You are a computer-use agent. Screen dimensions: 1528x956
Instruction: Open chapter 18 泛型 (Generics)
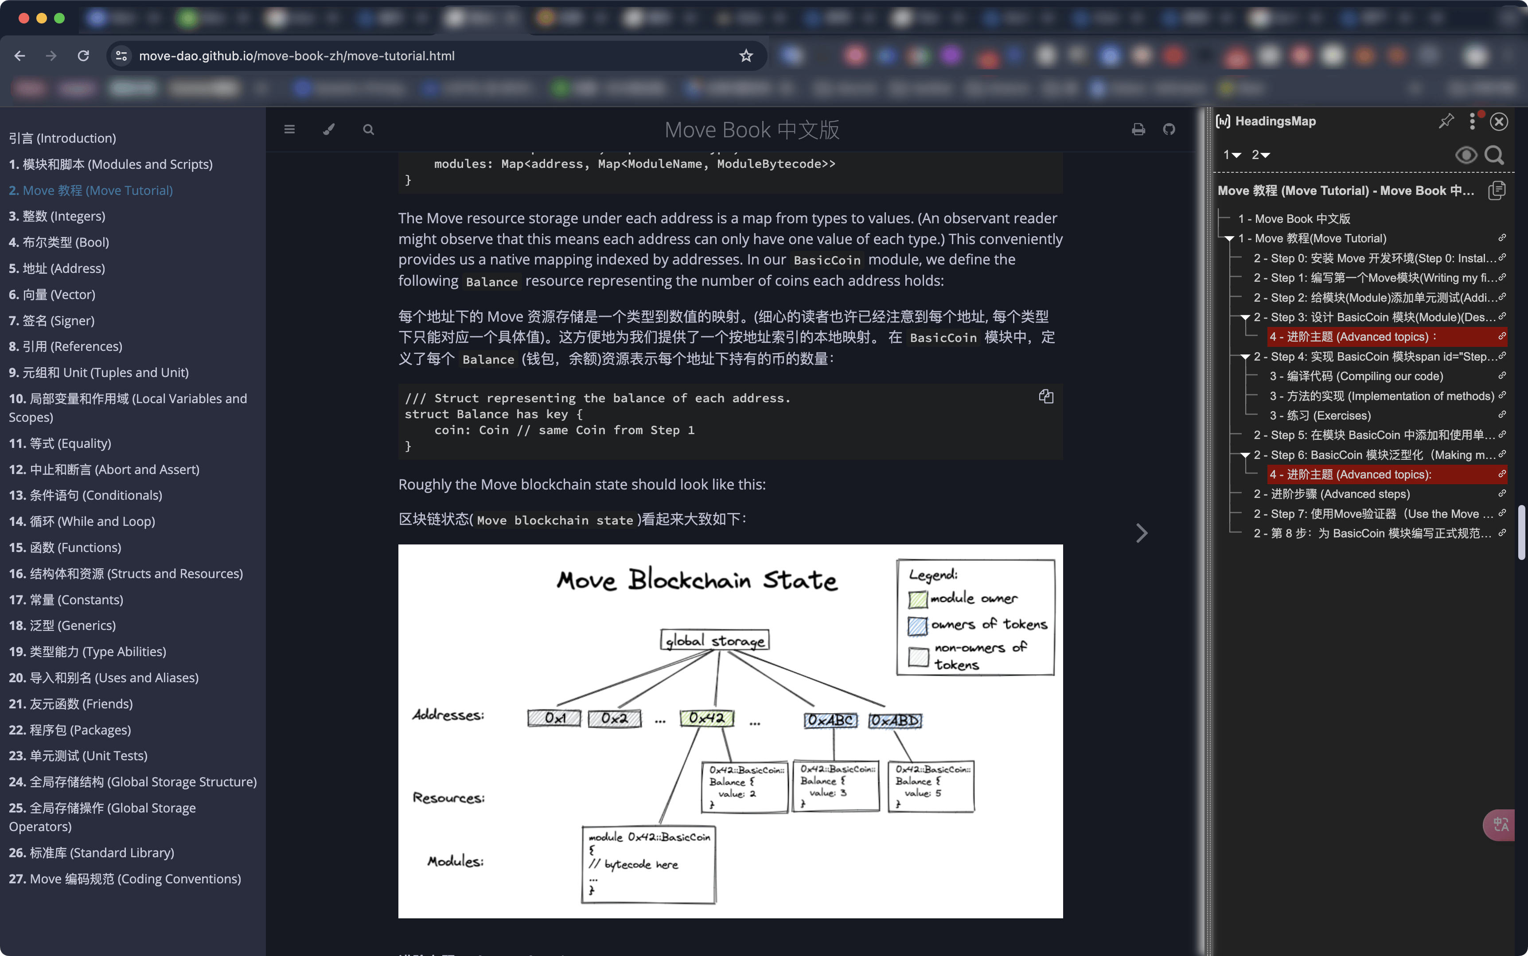click(x=62, y=626)
